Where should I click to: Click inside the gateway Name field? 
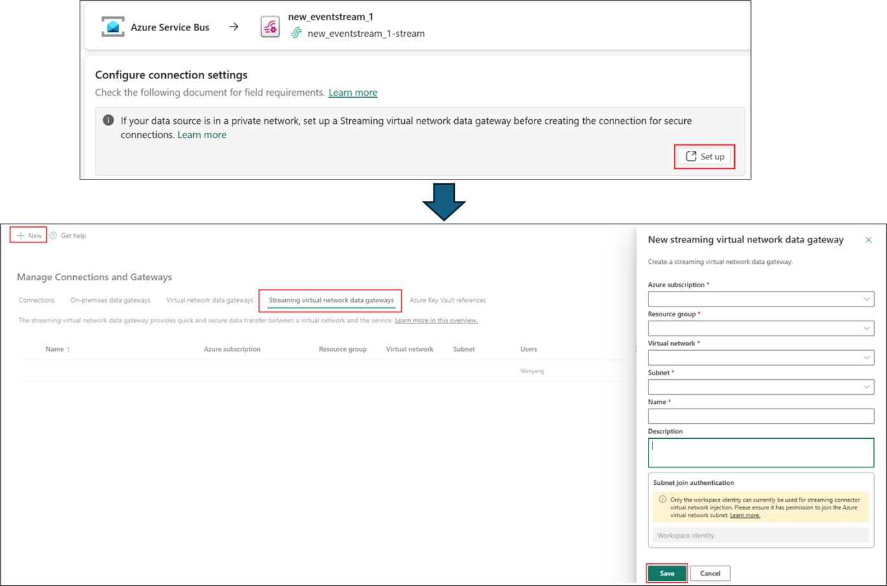click(x=761, y=416)
